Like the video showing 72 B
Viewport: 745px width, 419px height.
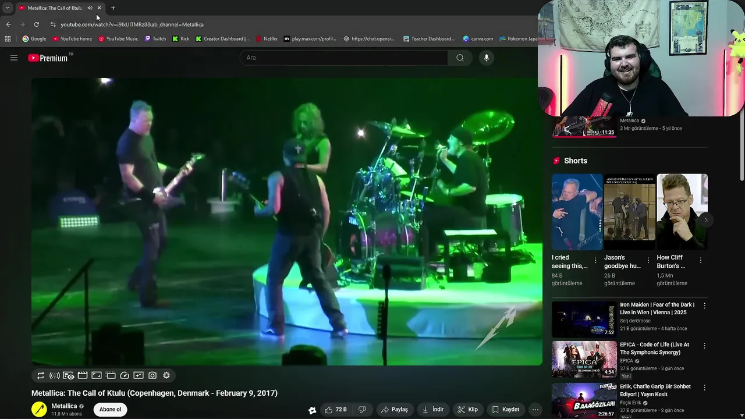336,410
